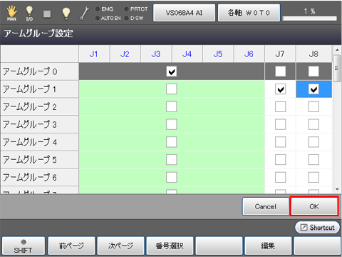The width and height of the screenshot is (342, 257).
Task: Open the VS068A4 AI robot selector
Action: click(184, 13)
